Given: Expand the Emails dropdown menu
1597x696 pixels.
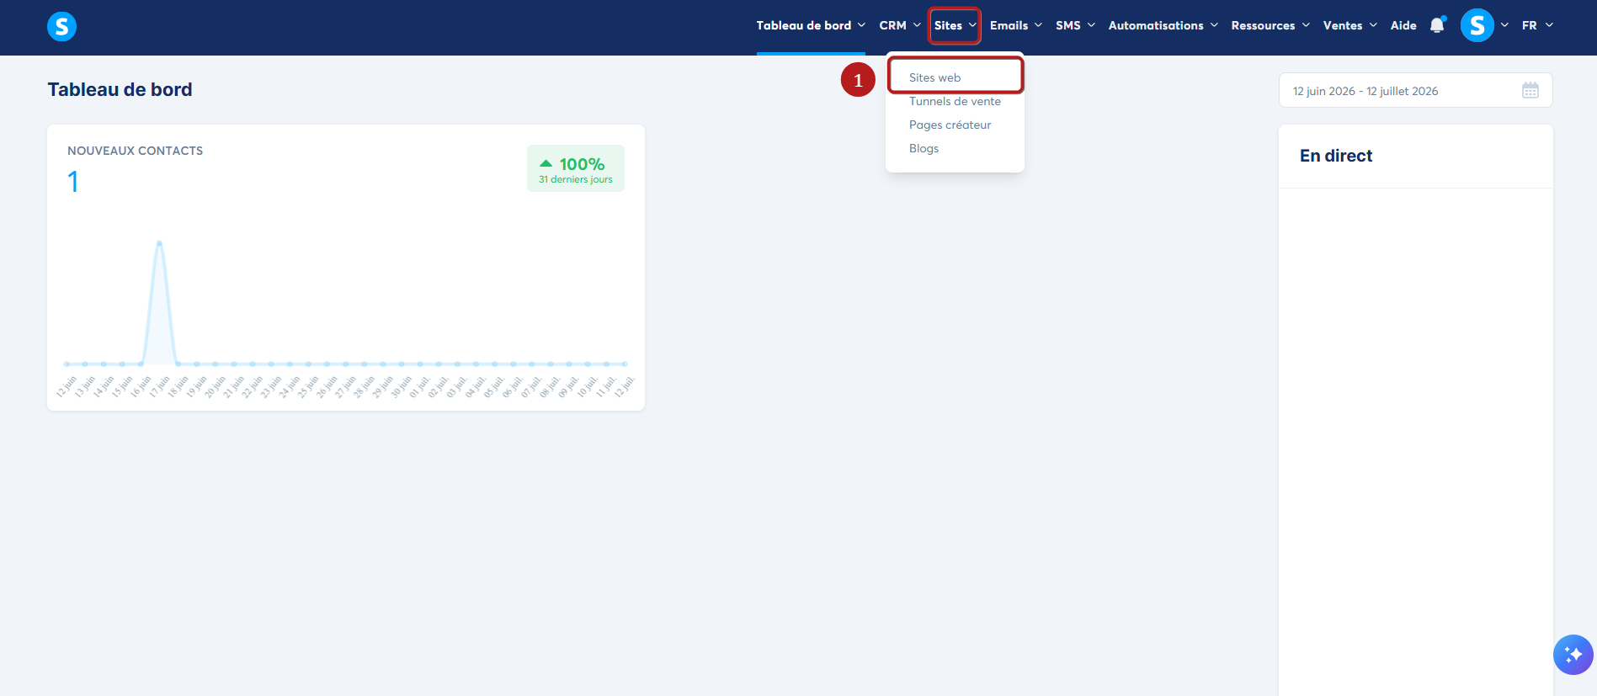Looking at the screenshot, I should 1016,25.
